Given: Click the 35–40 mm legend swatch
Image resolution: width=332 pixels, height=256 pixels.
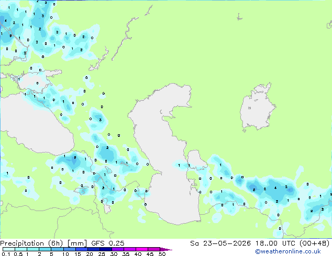Looking at the screenshot, I should pyautogui.click(x=129, y=249).
